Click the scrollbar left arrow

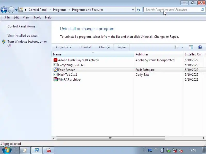54,138
